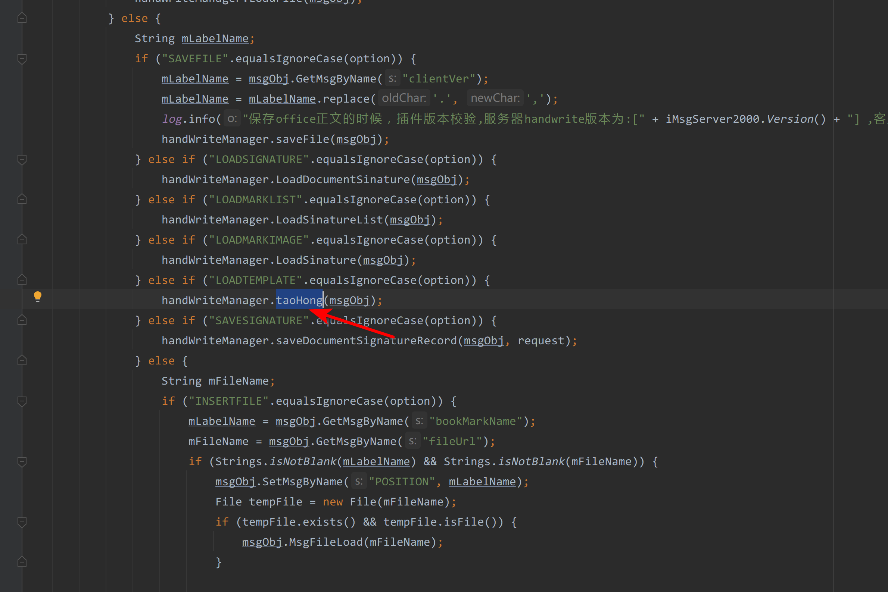
Task: Click the yellow lightbulb intention icon
Action: (37, 297)
